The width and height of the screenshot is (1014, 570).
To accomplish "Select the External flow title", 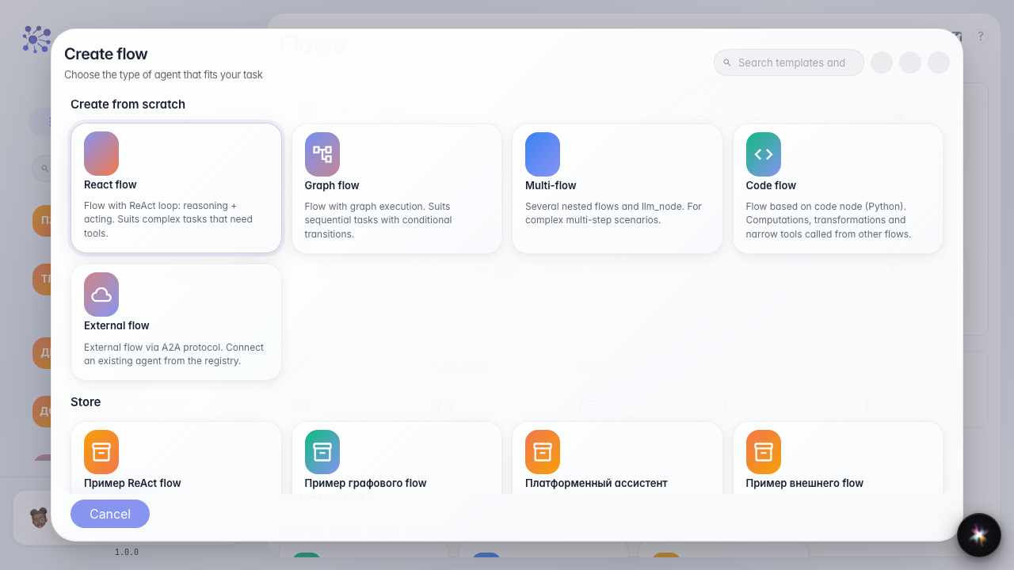I will 116,325.
